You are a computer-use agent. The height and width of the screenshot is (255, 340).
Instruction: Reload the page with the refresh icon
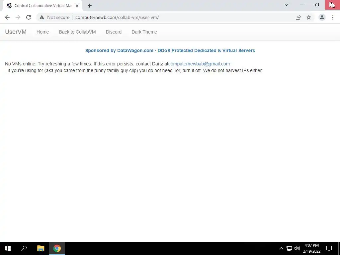(29, 17)
